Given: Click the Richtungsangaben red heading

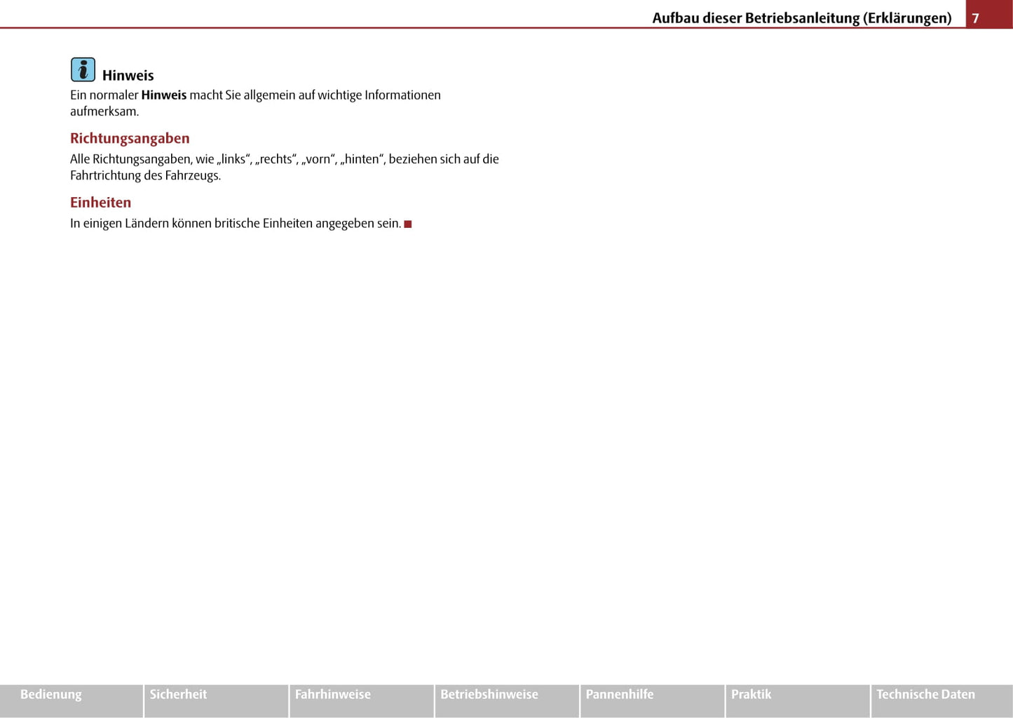Looking at the screenshot, I should coord(130,138).
